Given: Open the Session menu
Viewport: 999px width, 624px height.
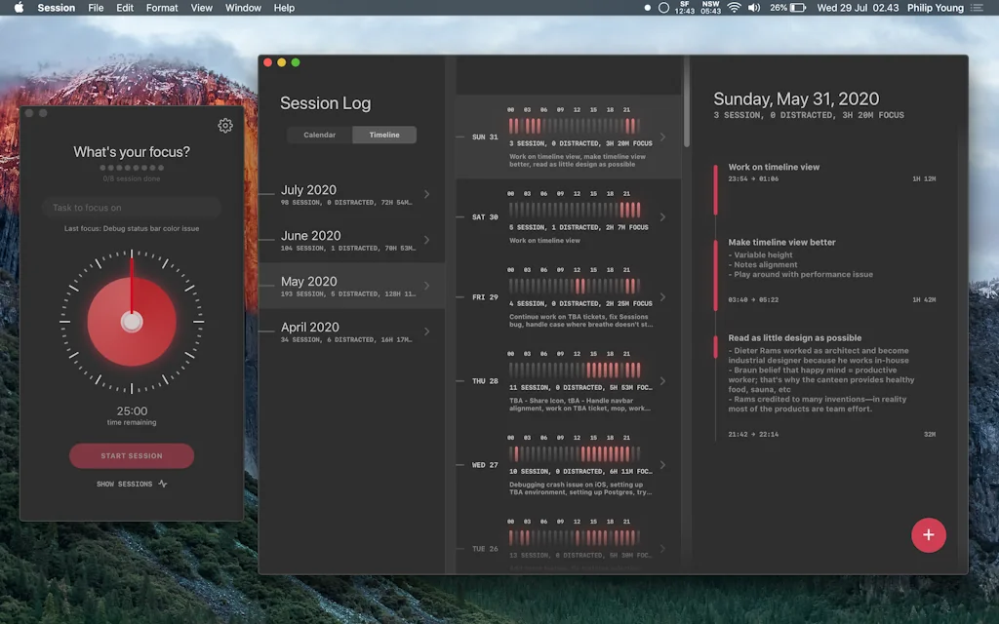Looking at the screenshot, I should (x=56, y=8).
